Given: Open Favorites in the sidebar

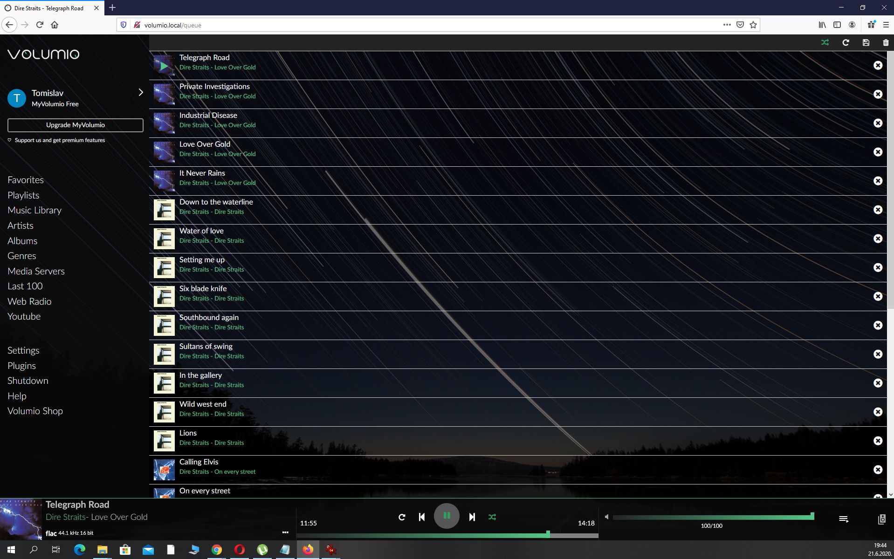Looking at the screenshot, I should click(x=26, y=180).
